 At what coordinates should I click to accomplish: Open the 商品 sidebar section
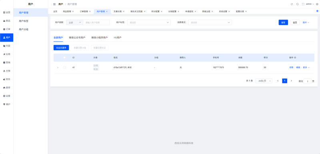pos(6,21)
